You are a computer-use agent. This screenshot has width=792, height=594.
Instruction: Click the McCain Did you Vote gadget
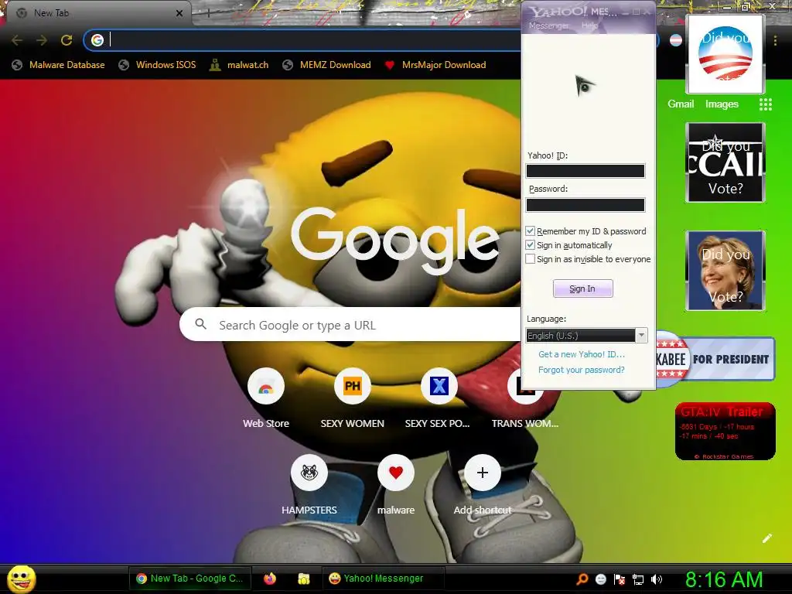(x=725, y=162)
